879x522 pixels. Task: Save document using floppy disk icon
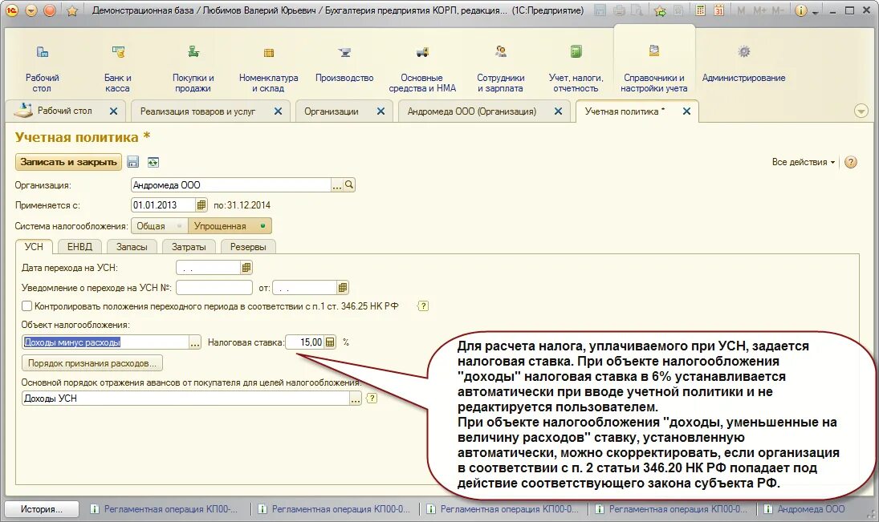(133, 163)
